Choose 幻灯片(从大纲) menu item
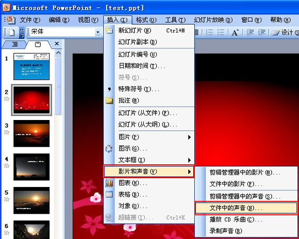299x239 pixels. click(149, 125)
